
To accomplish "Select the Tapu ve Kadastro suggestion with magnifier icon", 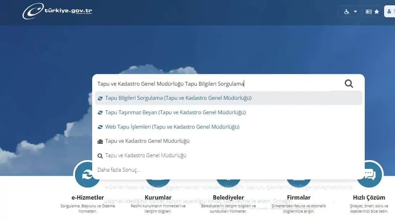I will (146, 155).
